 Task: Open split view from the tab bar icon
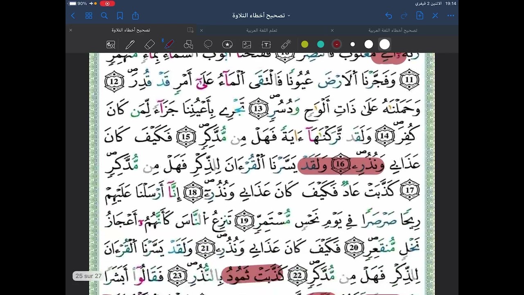coord(190,30)
